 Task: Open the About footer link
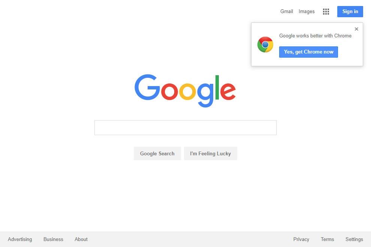81,239
